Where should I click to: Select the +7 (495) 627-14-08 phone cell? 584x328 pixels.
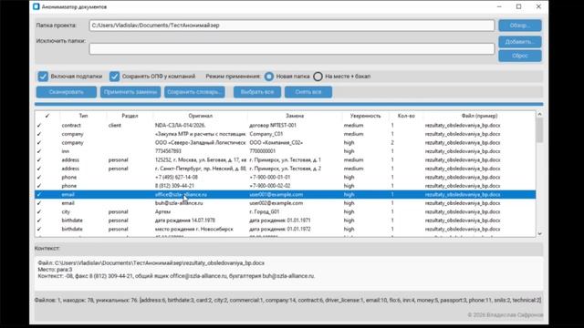[x=176, y=177]
